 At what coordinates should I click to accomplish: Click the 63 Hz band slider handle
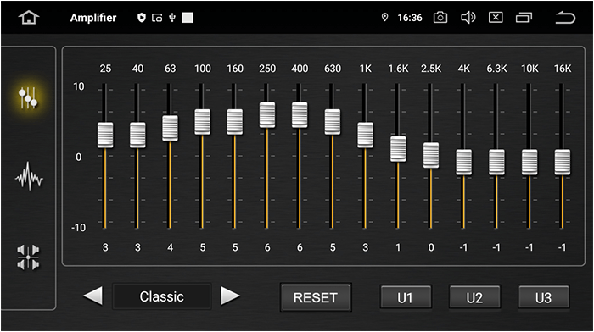click(x=170, y=128)
